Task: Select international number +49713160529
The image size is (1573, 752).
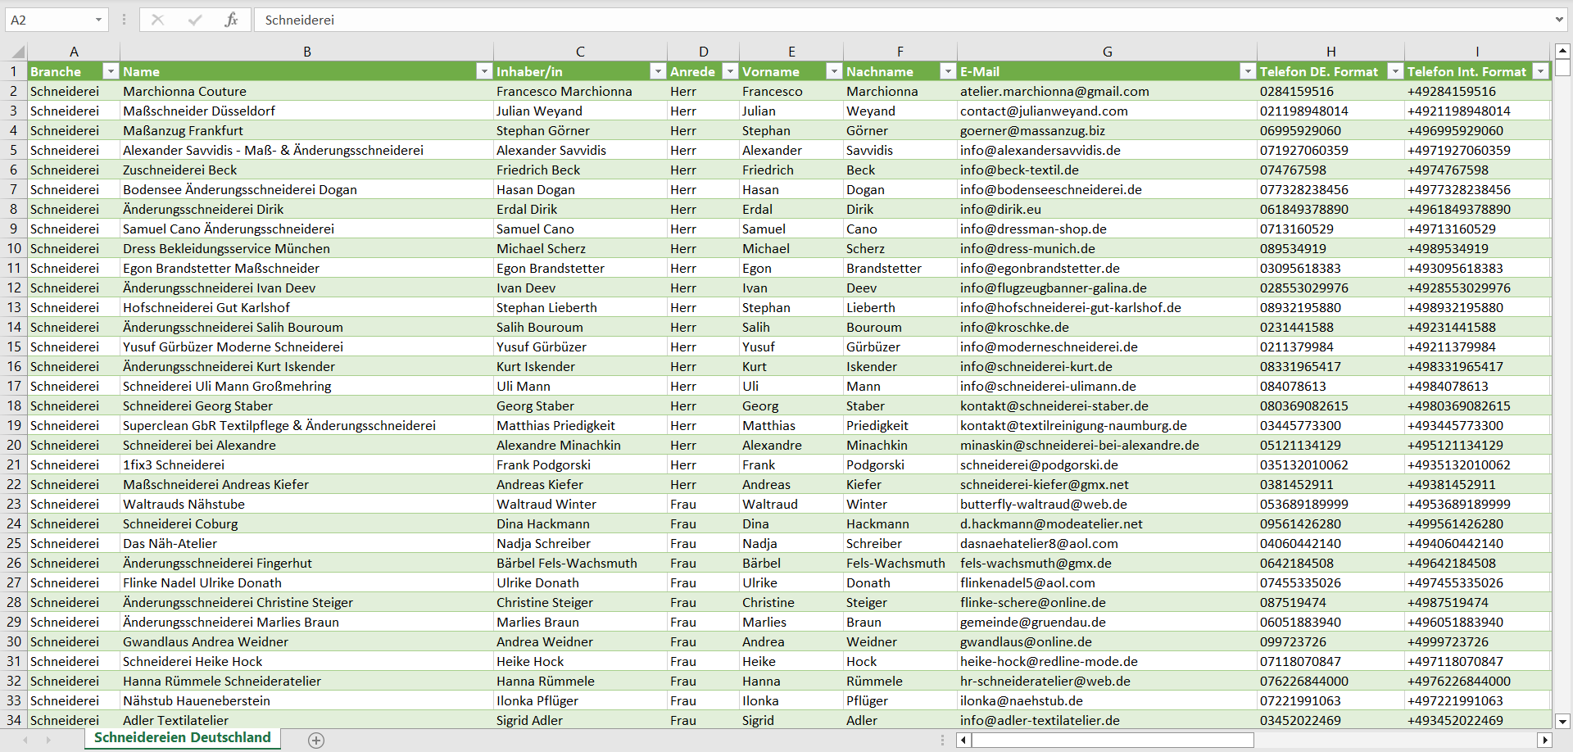Action: coord(1477,229)
